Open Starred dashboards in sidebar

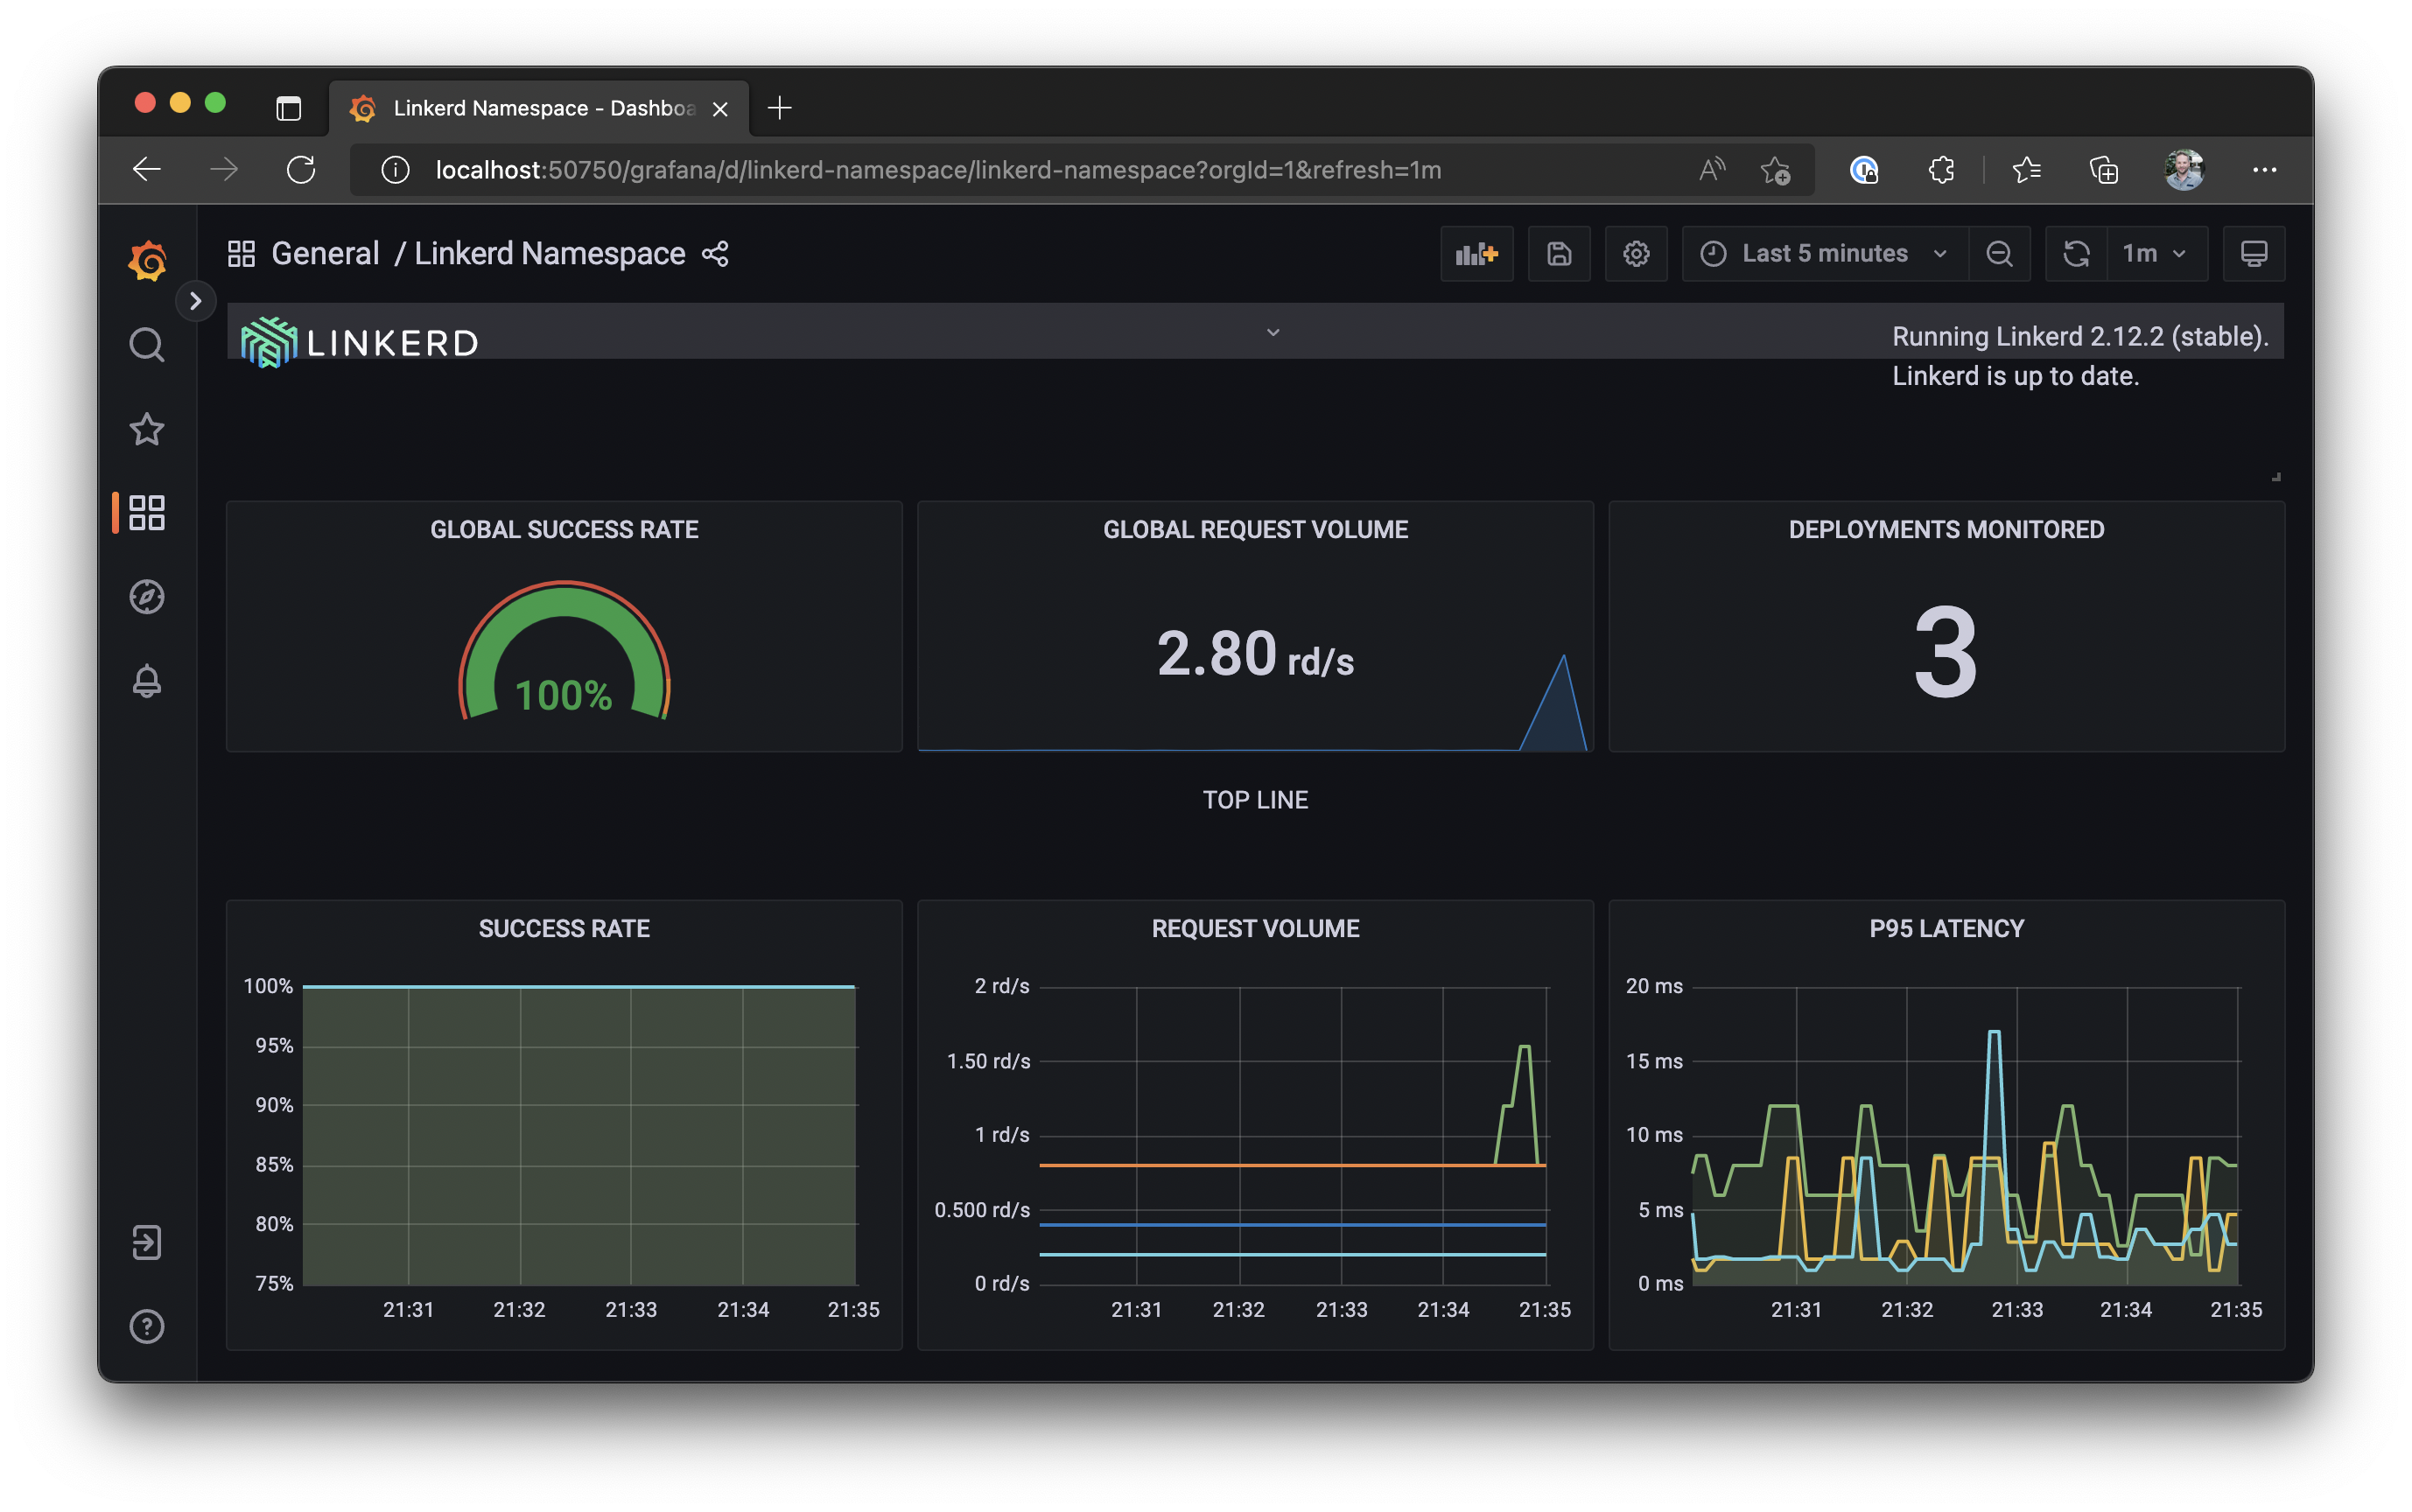tap(147, 429)
